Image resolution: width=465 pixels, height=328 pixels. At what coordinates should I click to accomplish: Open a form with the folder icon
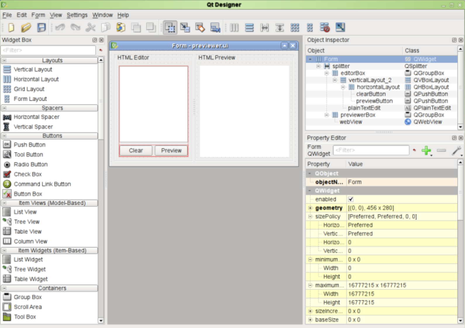(26, 27)
